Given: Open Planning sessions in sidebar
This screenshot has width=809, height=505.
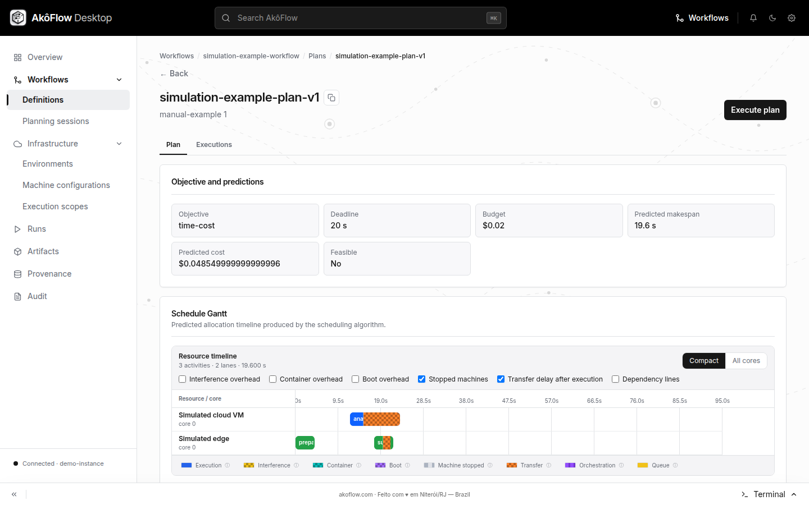Looking at the screenshot, I should 69,121.
